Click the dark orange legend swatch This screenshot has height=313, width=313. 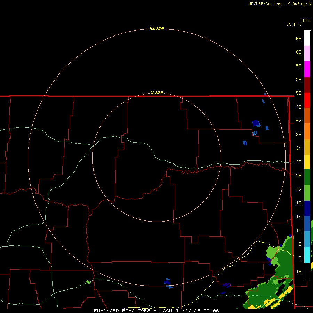tap(307, 116)
